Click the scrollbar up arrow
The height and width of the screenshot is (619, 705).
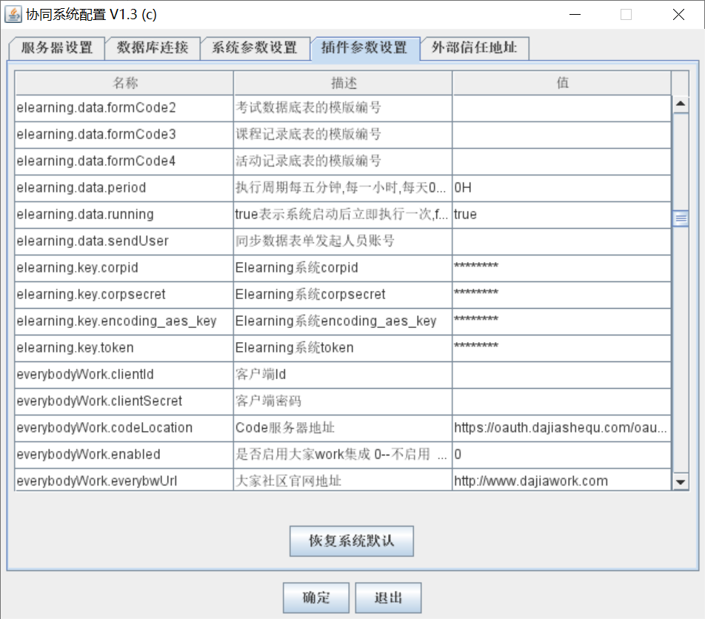(x=681, y=104)
